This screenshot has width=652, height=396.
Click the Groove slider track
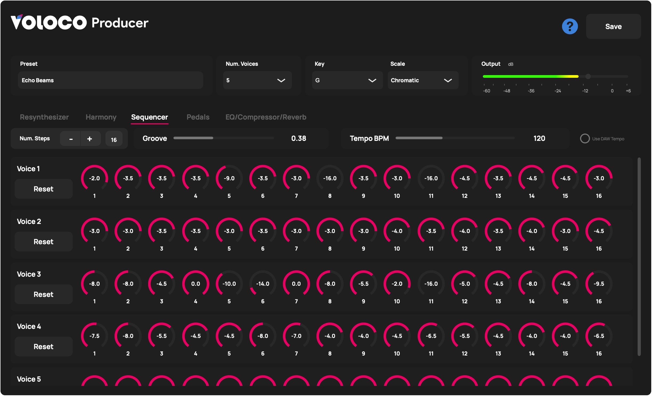click(223, 138)
